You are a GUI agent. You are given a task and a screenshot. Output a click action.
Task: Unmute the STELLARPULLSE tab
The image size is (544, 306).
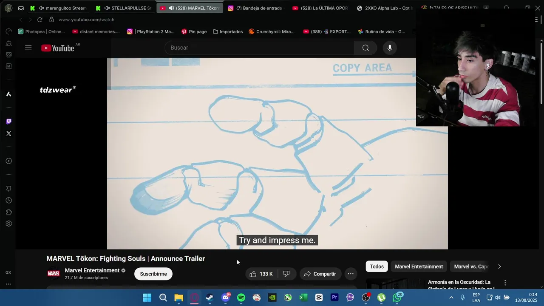(x=107, y=8)
